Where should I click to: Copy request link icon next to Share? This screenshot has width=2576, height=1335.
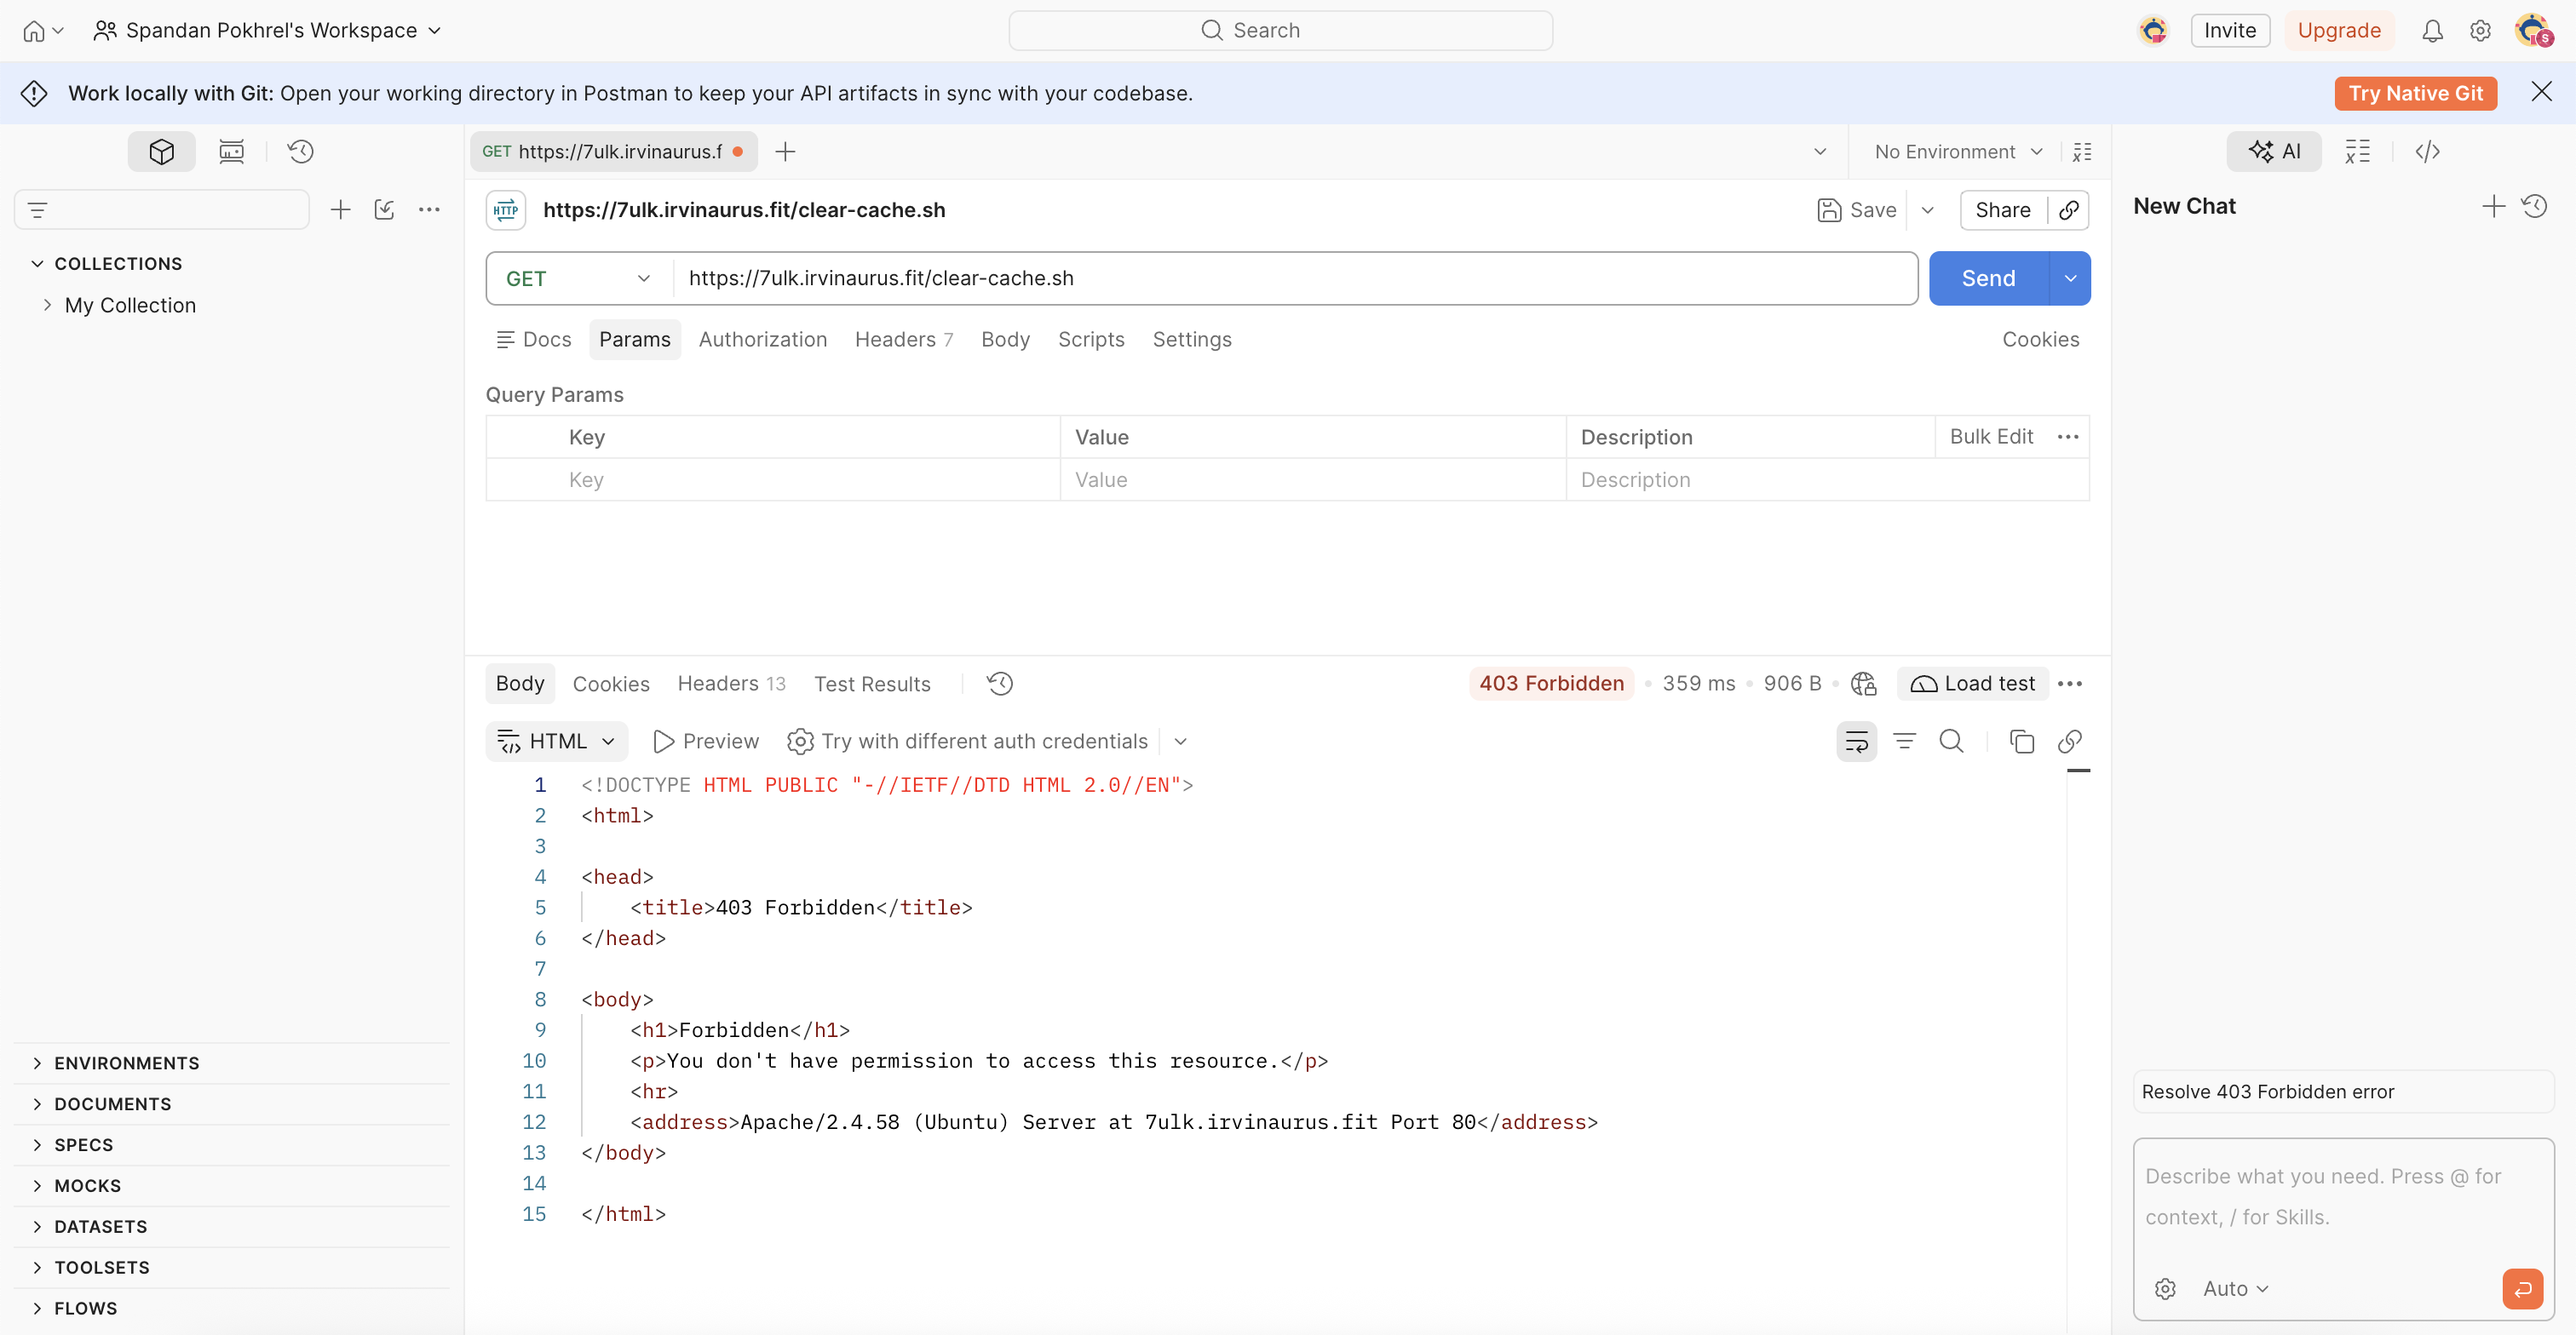tap(2068, 209)
